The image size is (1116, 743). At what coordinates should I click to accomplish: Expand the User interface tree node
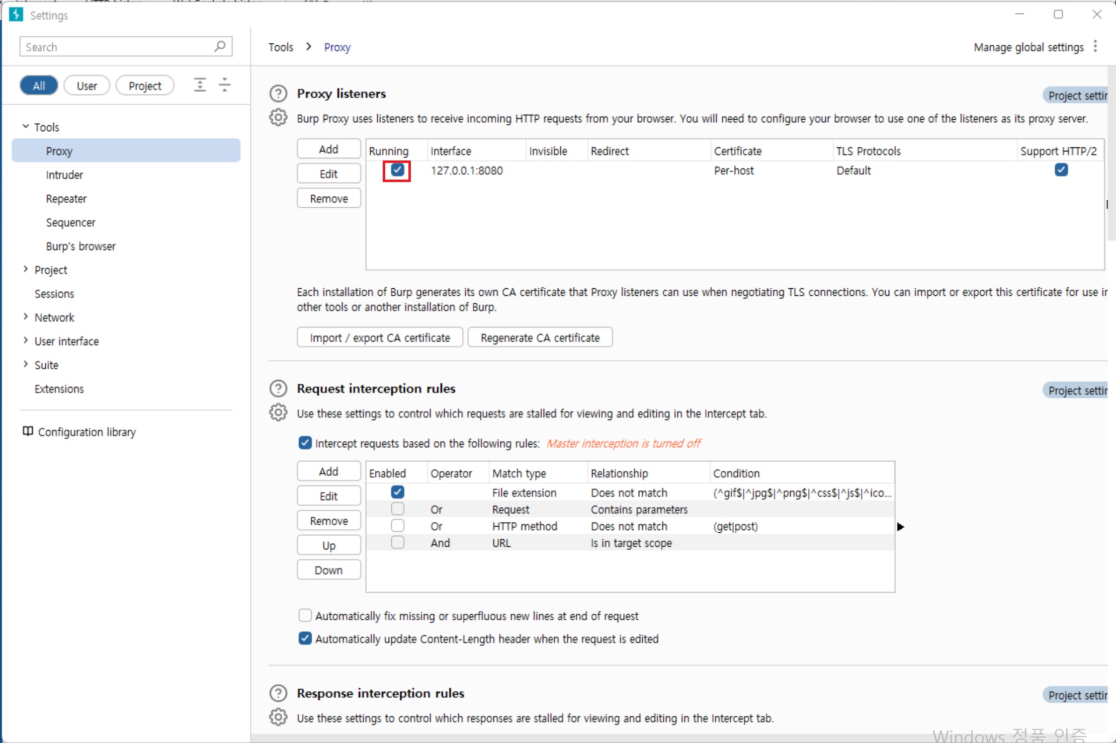(26, 341)
